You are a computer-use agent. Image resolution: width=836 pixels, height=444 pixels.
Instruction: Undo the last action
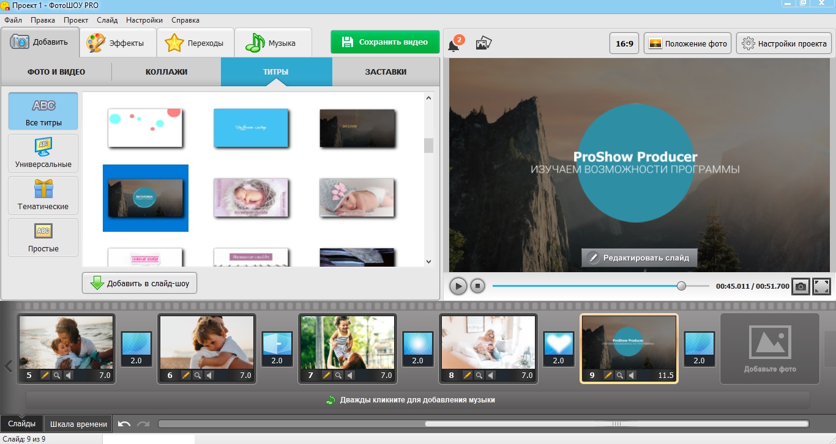(x=124, y=424)
